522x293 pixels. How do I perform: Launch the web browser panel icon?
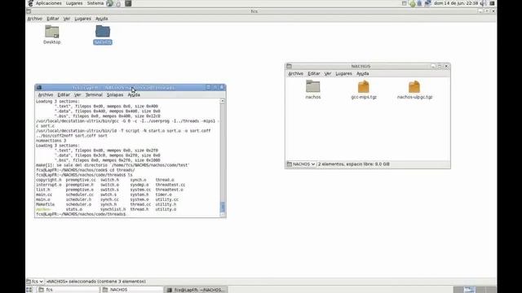[x=109, y=3]
